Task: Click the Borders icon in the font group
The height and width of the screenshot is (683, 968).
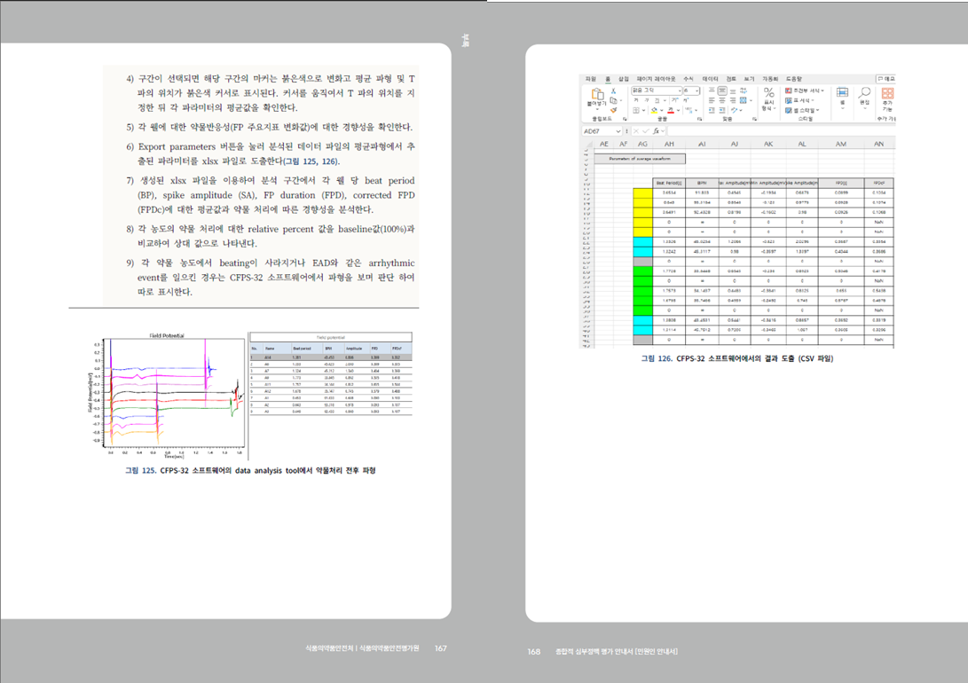Action: pos(636,111)
